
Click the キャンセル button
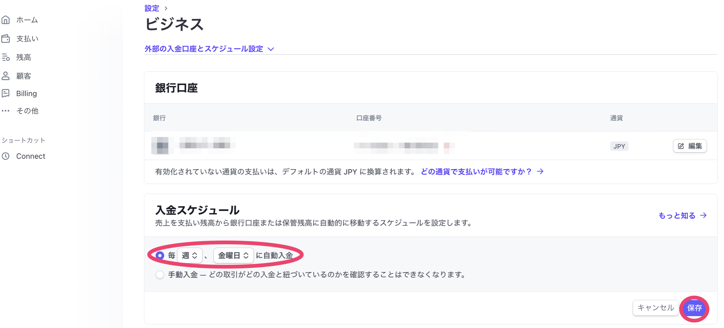pos(656,308)
